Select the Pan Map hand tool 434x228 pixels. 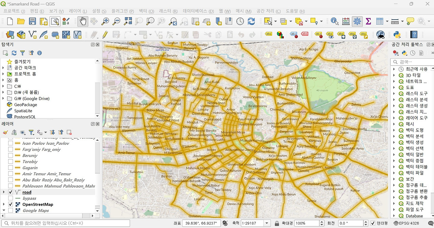(x=83, y=21)
